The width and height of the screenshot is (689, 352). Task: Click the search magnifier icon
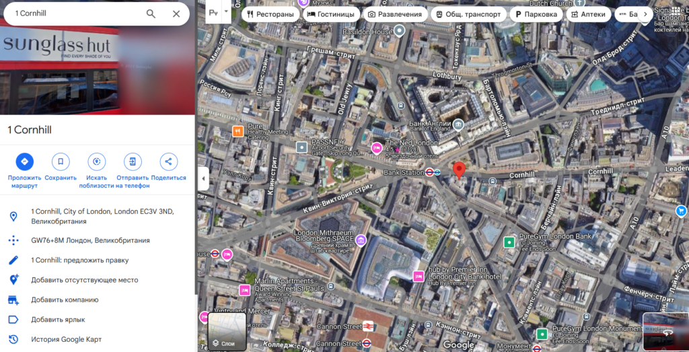[151, 13]
